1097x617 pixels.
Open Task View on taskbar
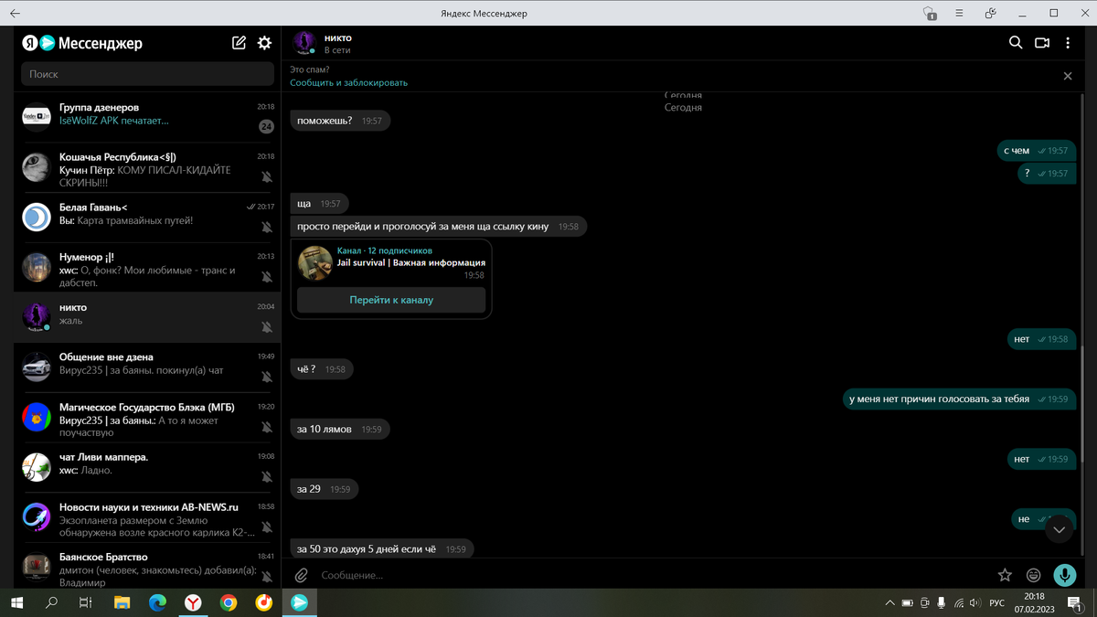tap(85, 602)
